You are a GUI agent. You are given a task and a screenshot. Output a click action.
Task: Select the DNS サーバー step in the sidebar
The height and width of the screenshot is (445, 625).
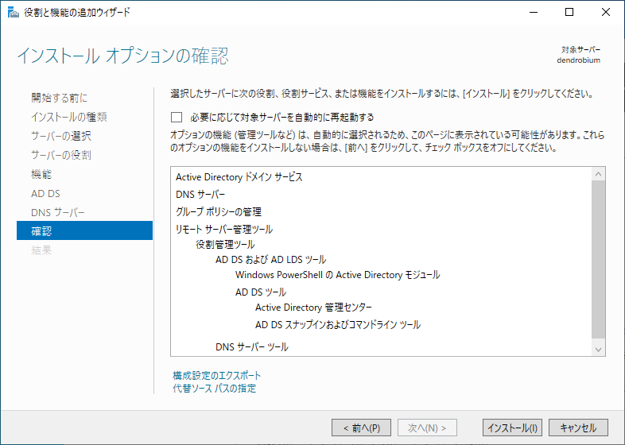tap(58, 212)
